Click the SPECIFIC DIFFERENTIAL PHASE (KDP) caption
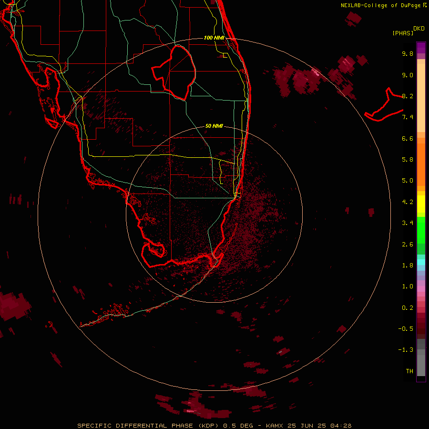 pos(150,426)
